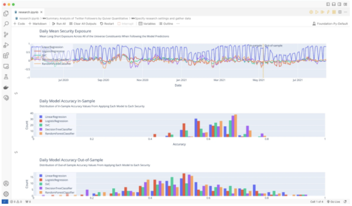This screenshot has height=206, width=352.
Task: Click Run All in notebook toolbar
Action: (x=59, y=24)
